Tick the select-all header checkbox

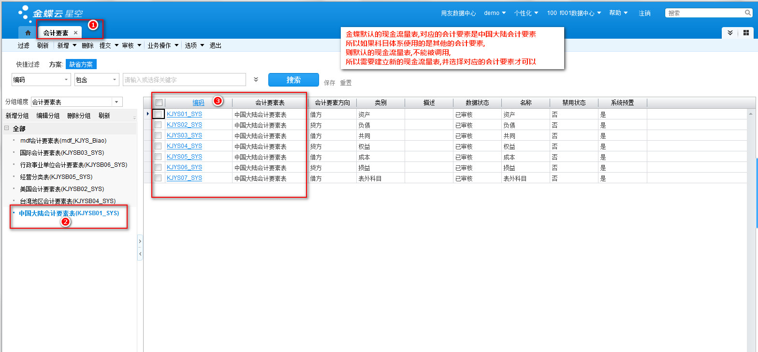tap(159, 103)
